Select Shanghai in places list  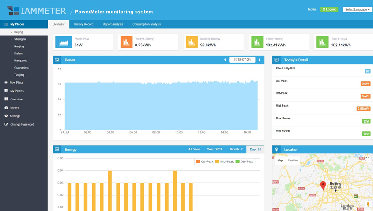click(x=20, y=39)
